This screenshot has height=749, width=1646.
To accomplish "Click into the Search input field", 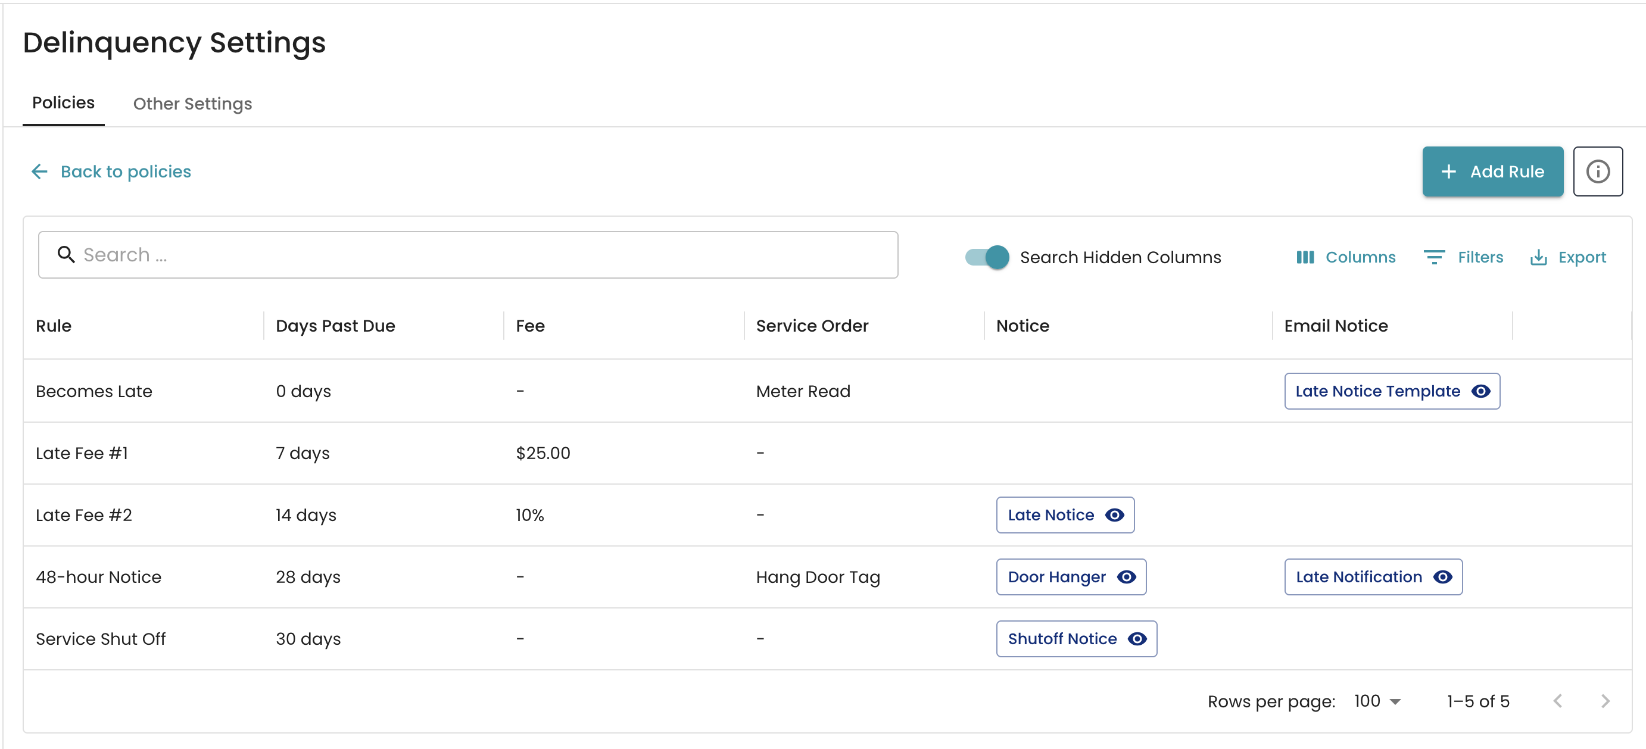I will 485,254.
